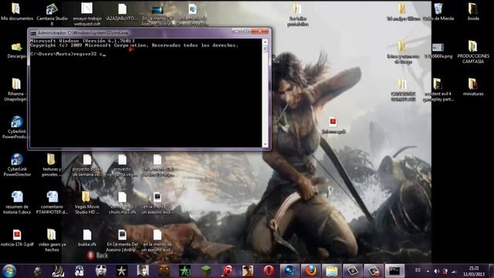The width and height of the screenshot is (494, 278).
Task: Open the video gears ya hechos folder
Action: point(52,240)
